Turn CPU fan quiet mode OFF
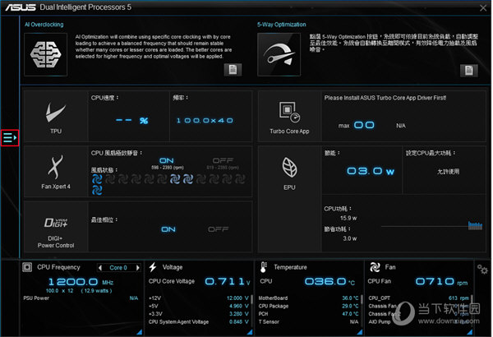 (x=223, y=161)
